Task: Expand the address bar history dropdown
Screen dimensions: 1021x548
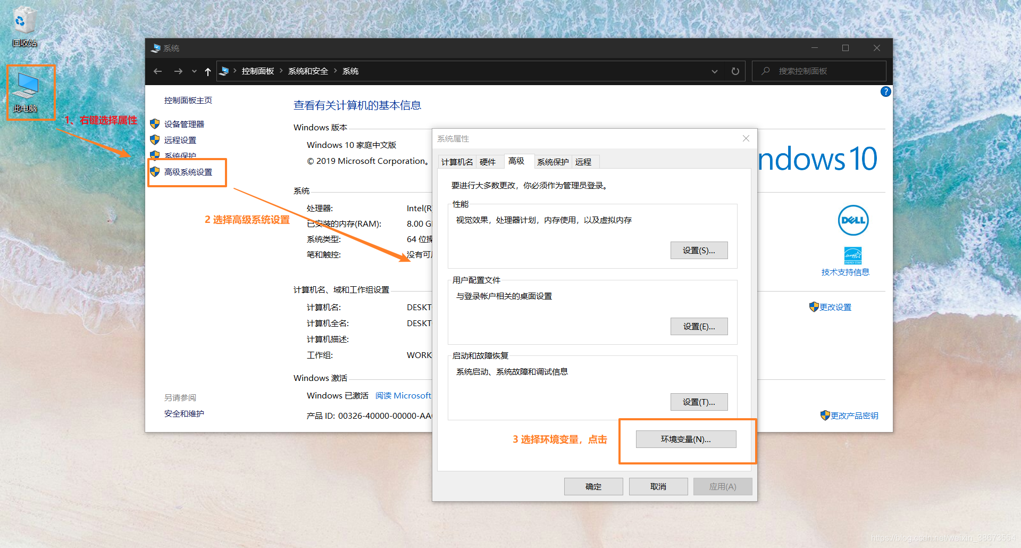Action: pos(715,71)
